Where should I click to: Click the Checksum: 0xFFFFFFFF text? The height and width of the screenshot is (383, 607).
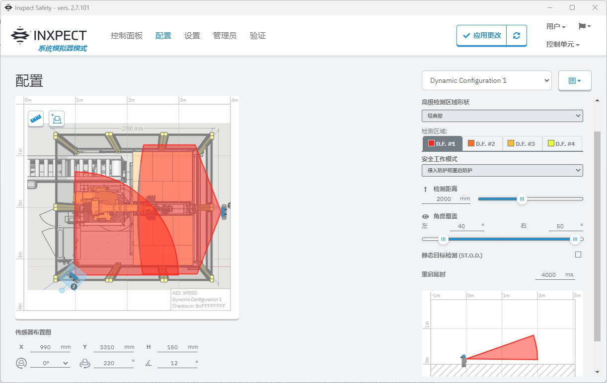[199, 306]
